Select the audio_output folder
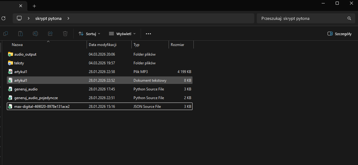 pos(25,54)
